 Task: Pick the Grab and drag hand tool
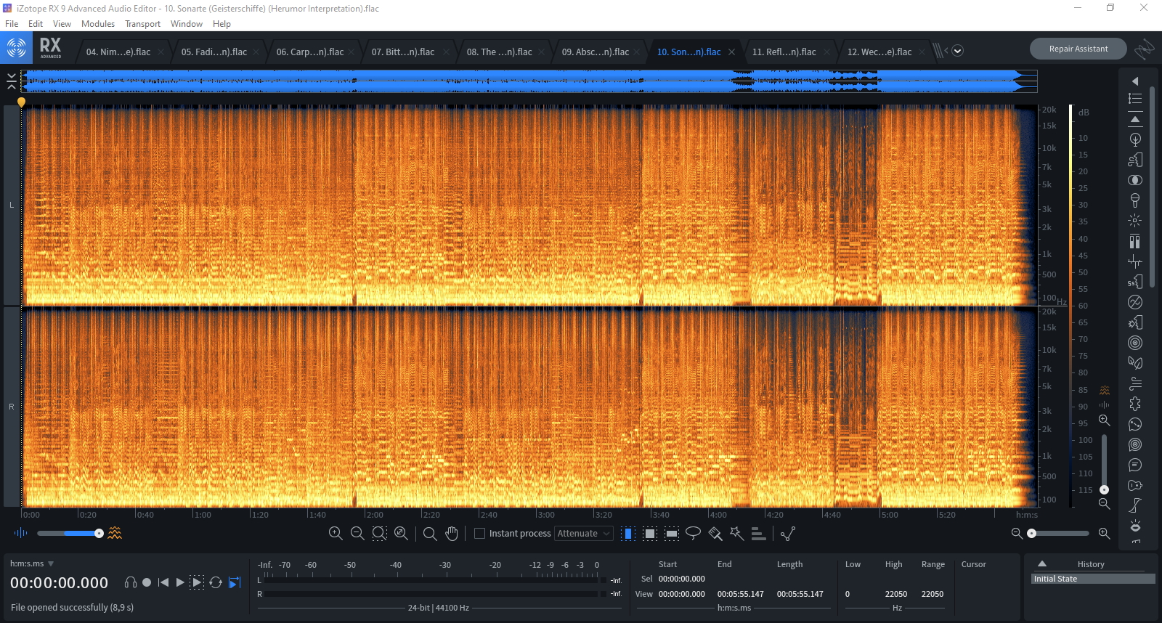coord(452,534)
